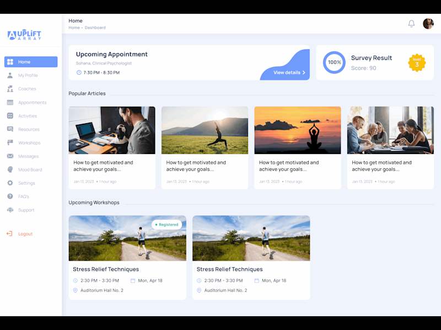Click the Workshops flag icon

10,142
